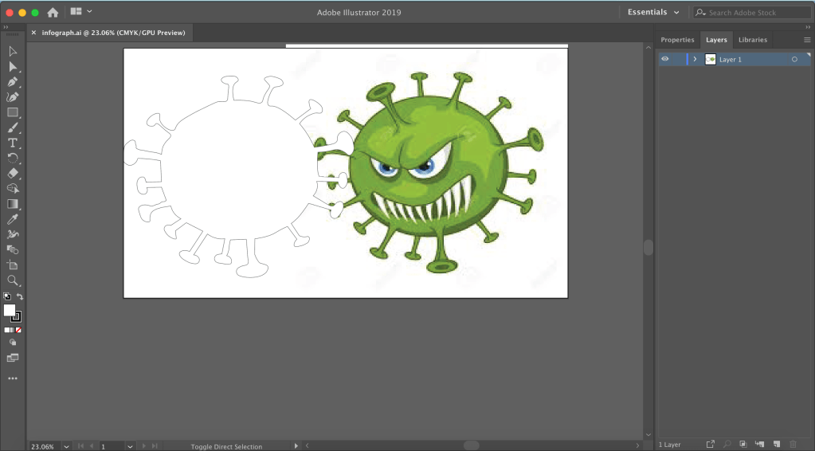Open the Essentials workspace dropdown
Screen dimensions: 815x451
653,13
